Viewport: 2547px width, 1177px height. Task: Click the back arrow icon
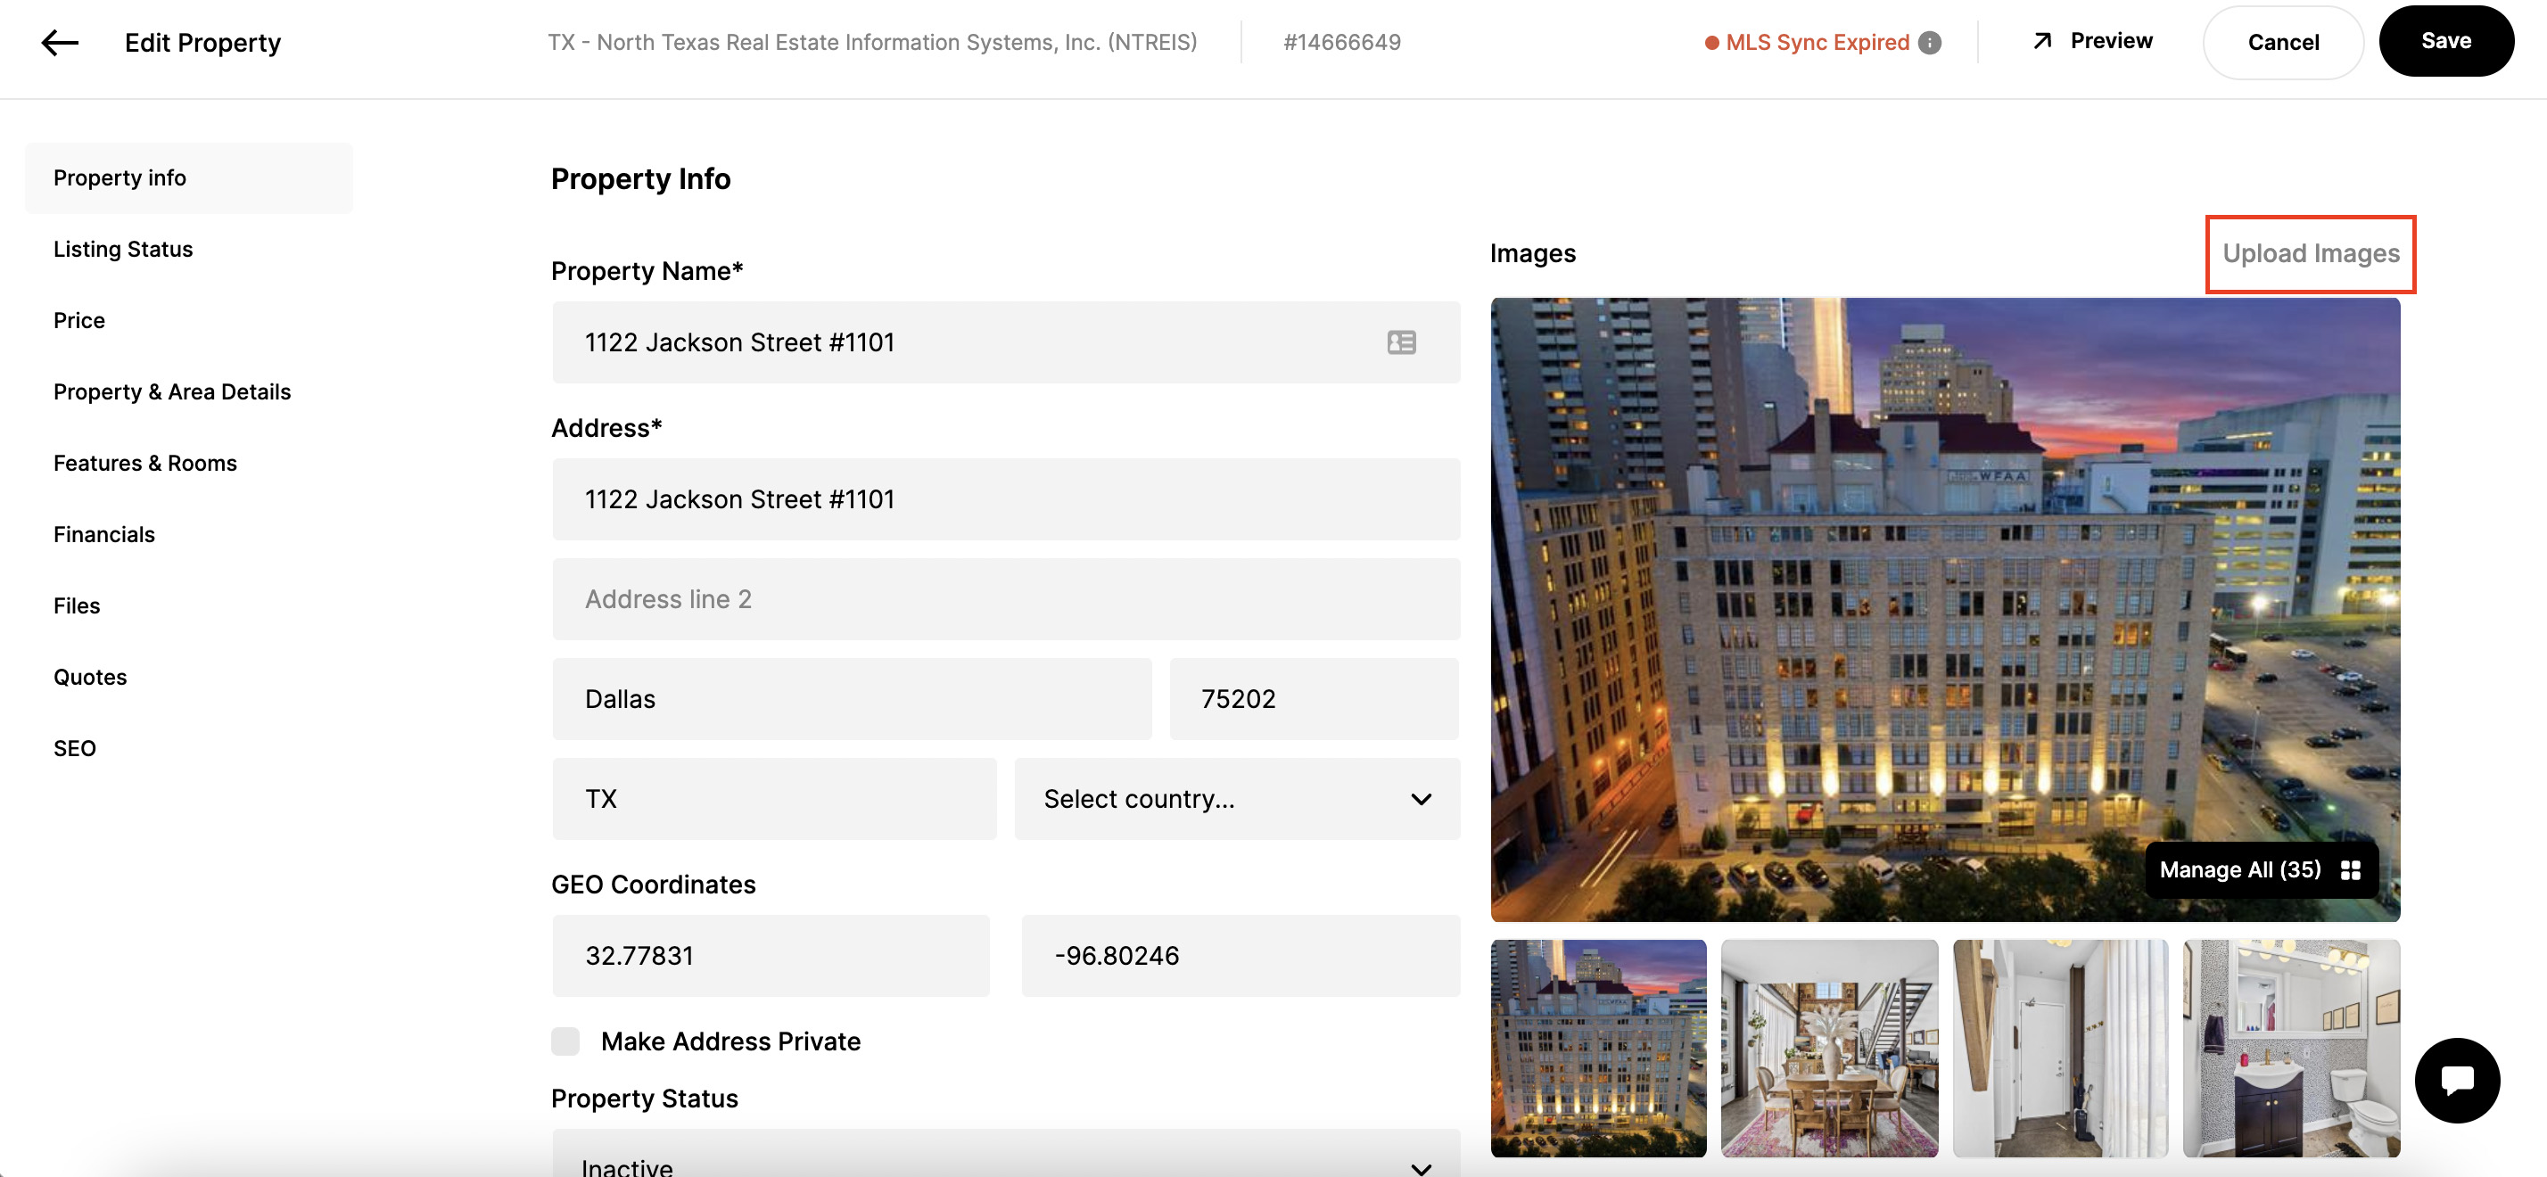[x=60, y=43]
